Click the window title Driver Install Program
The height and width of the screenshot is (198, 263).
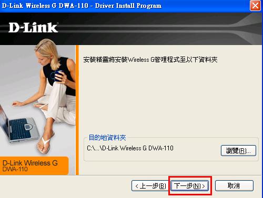[82, 6]
